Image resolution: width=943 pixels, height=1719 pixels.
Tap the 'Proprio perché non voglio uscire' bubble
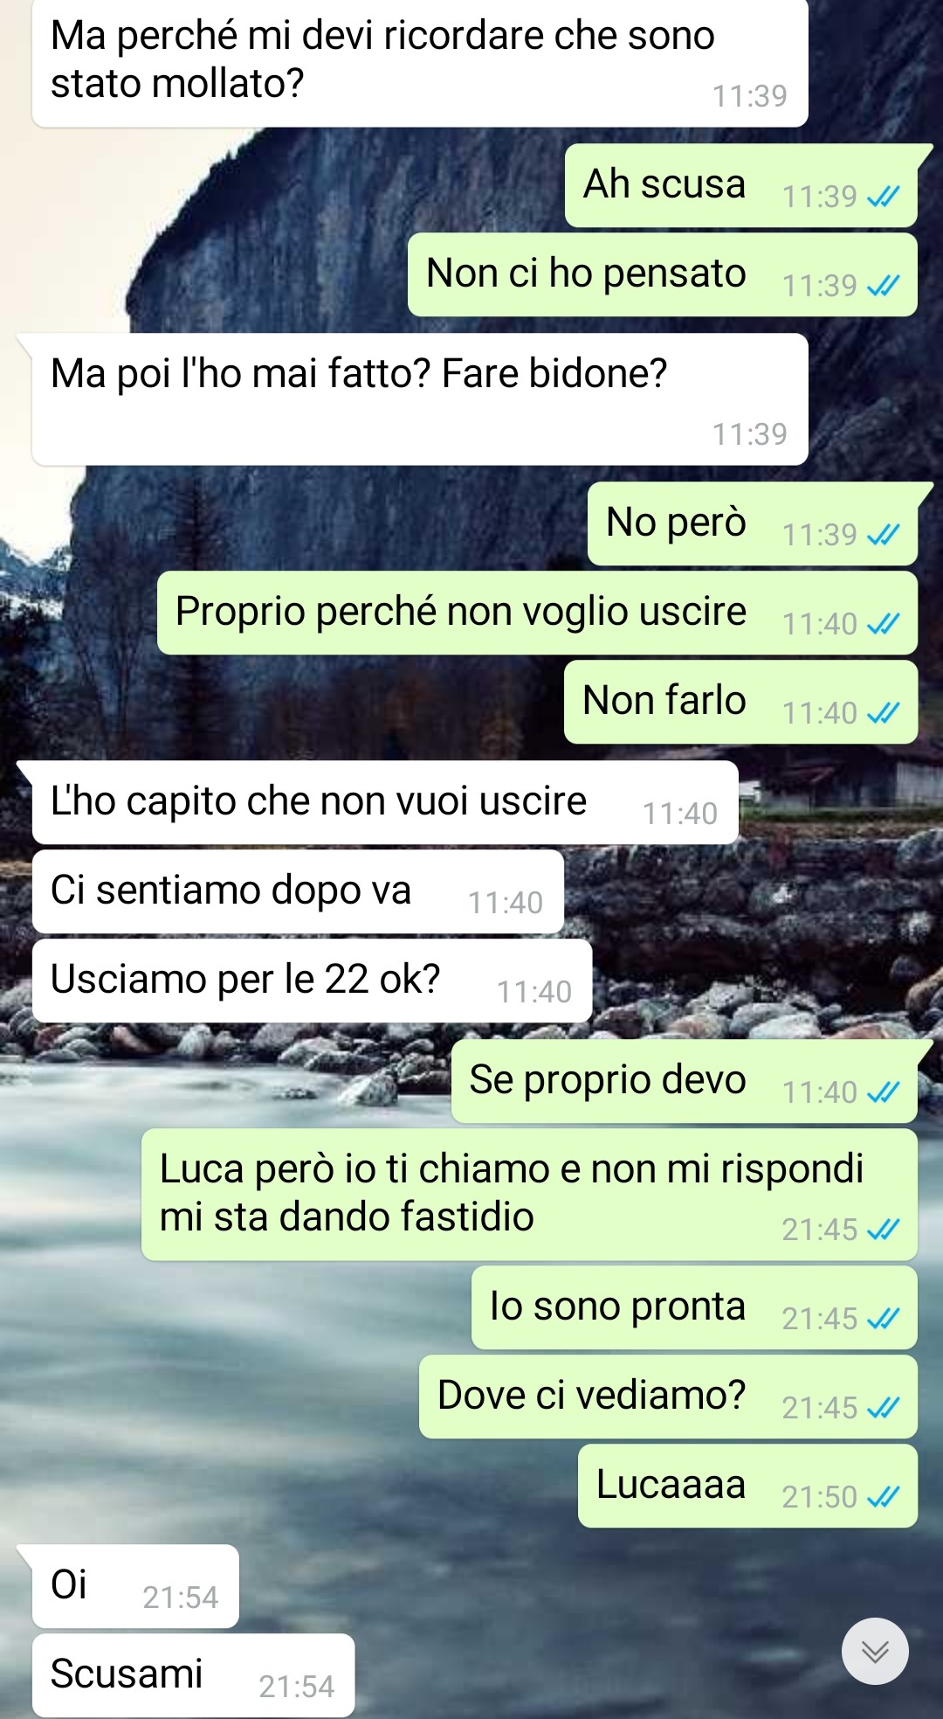[537, 613]
